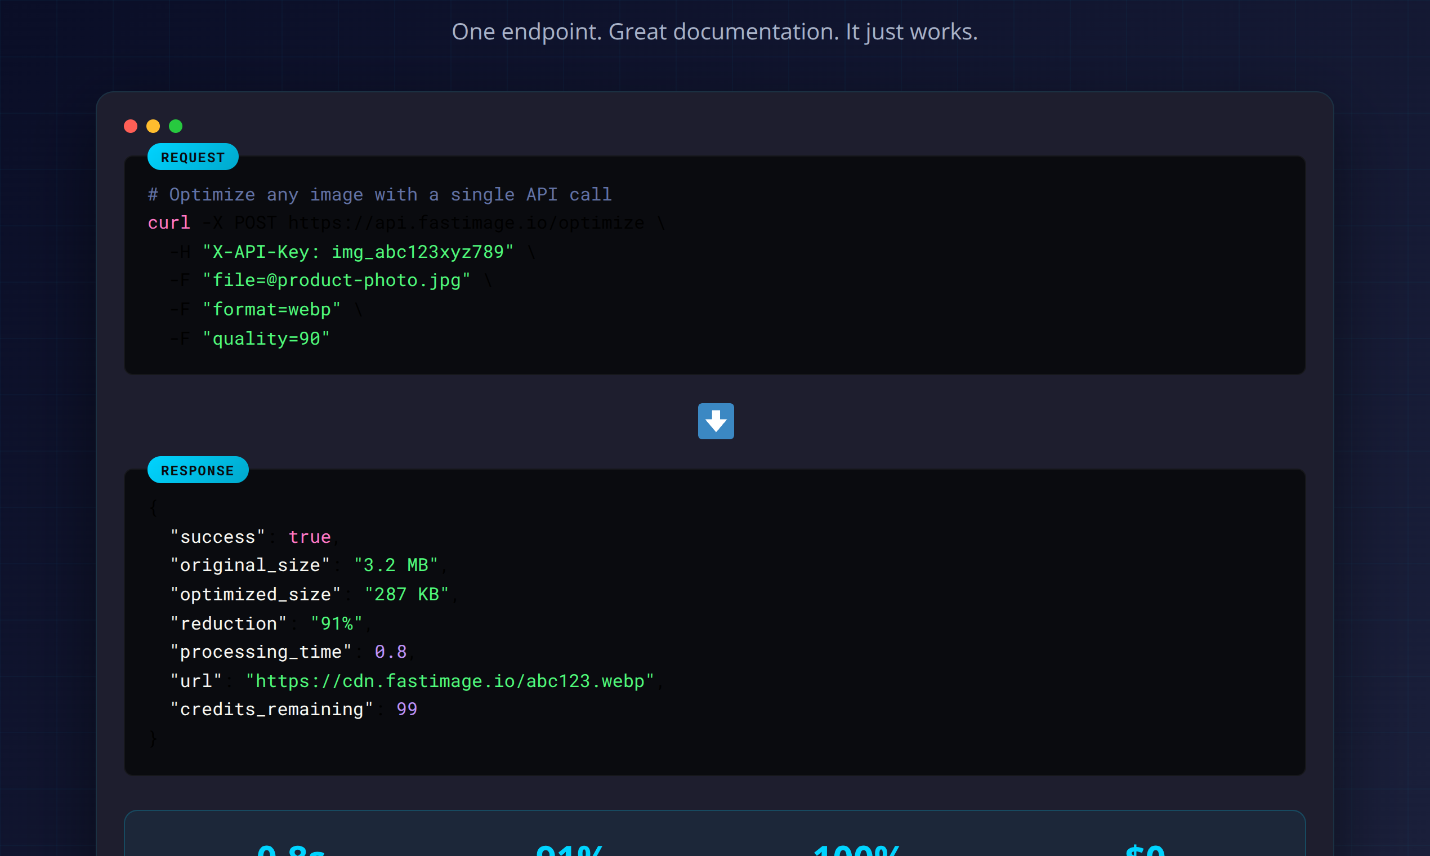Image resolution: width=1430 pixels, height=856 pixels.
Task: Click the file=@product-photo.jpg string
Action: point(336,281)
